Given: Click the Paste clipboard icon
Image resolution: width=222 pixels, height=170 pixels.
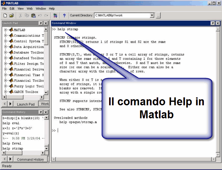Looking at the screenshot, I should coord(33,16).
